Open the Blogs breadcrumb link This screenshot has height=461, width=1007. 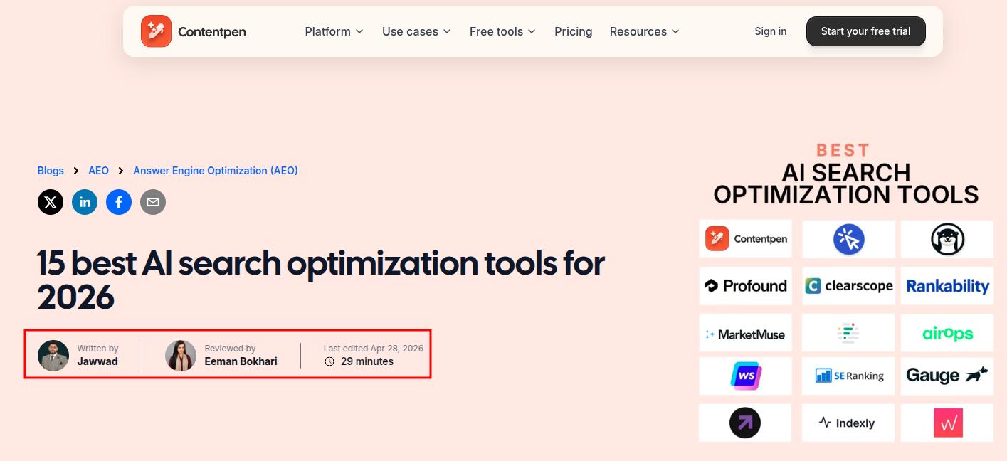[x=51, y=171]
